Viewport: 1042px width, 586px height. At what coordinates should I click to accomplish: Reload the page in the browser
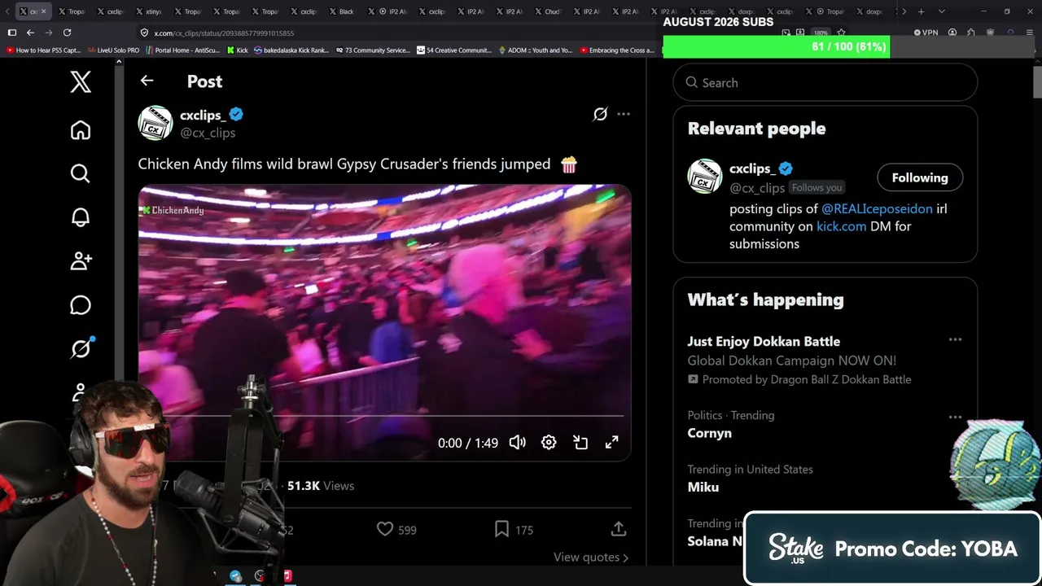pyautogui.click(x=67, y=33)
